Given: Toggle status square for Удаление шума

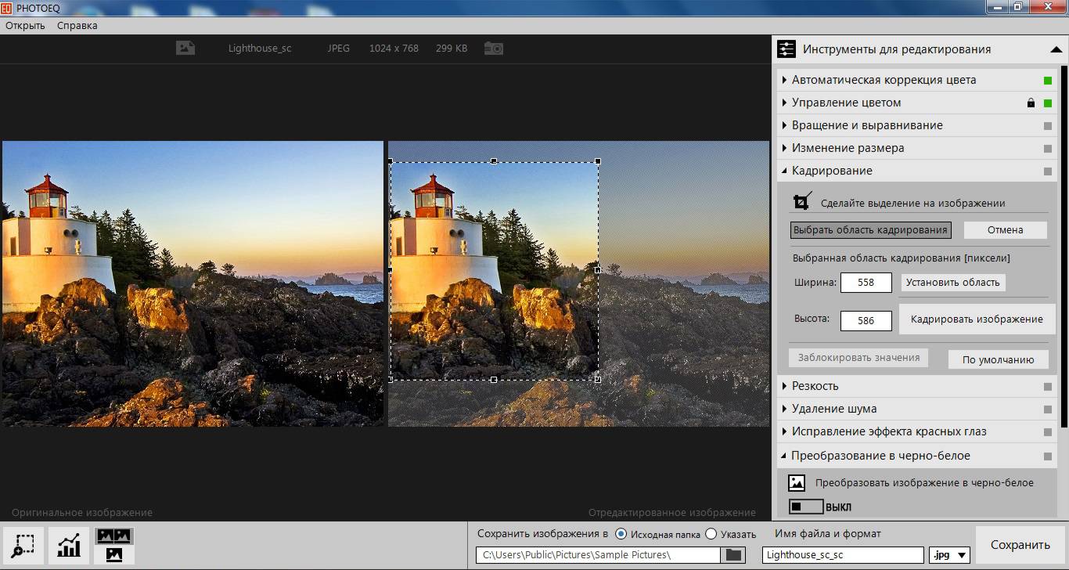Looking at the screenshot, I should (x=1047, y=409).
